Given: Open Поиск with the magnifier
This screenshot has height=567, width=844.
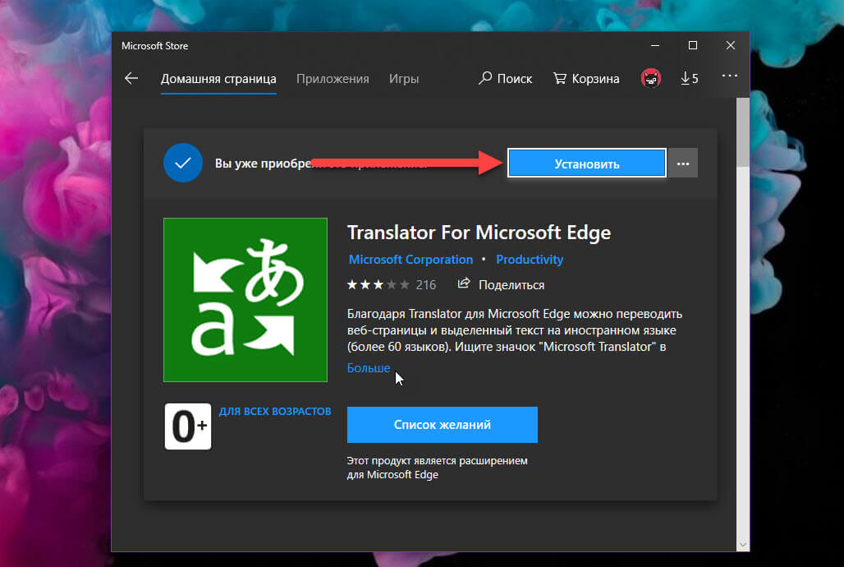Looking at the screenshot, I should 506,79.
